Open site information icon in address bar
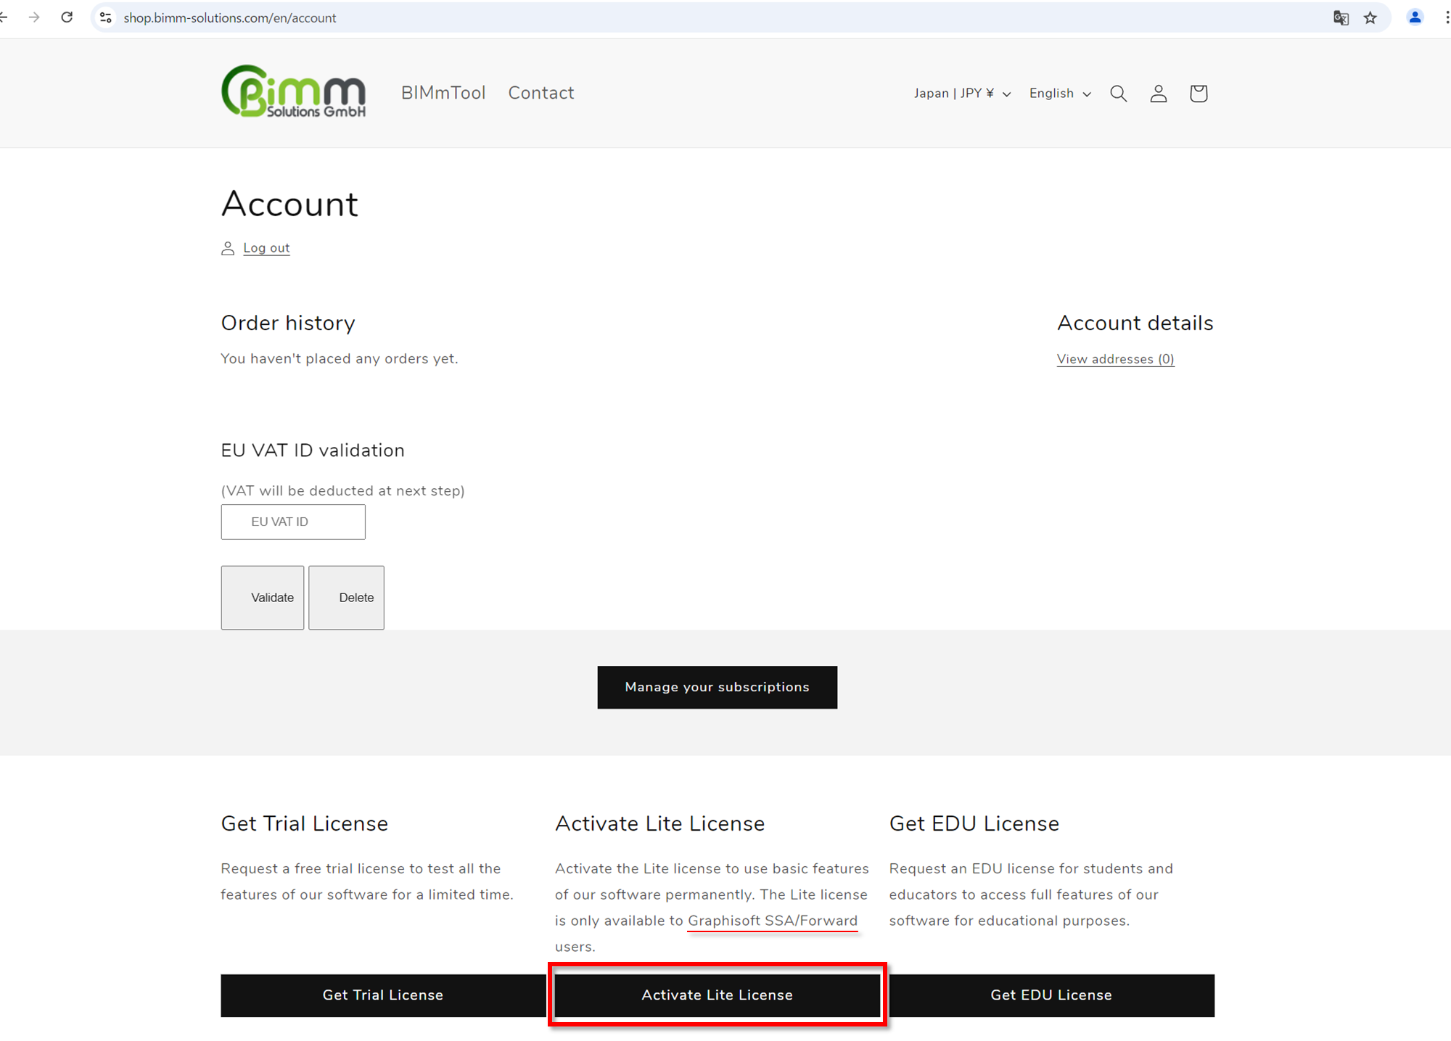 (x=106, y=17)
